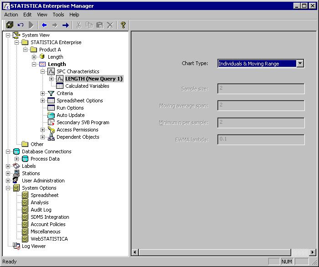Click the Access Permissions keys icon
The width and height of the screenshot is (319, 267).
tap(51, 130)
